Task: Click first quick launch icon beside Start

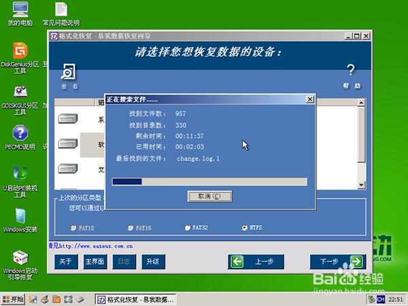Action: click(33, 299)
